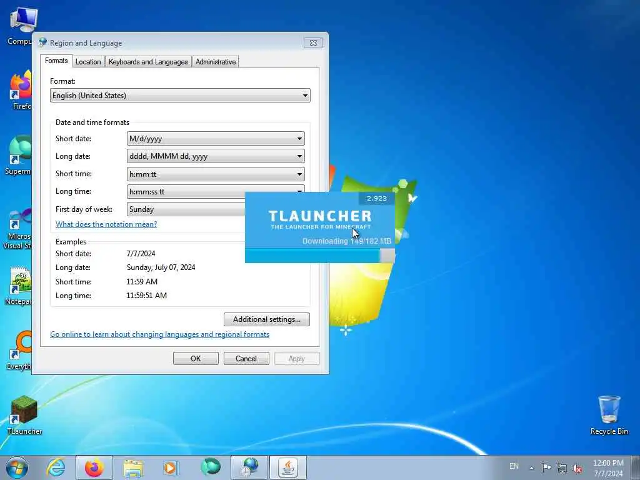Open the Windows Start menu orb
Screen dimensions: 640x480
[x=17, y=467]
